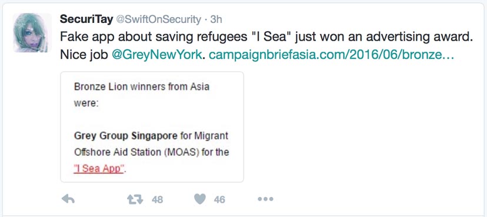
Task: Open more options via the ellipsis icon
Action: [x=265, y=199]
